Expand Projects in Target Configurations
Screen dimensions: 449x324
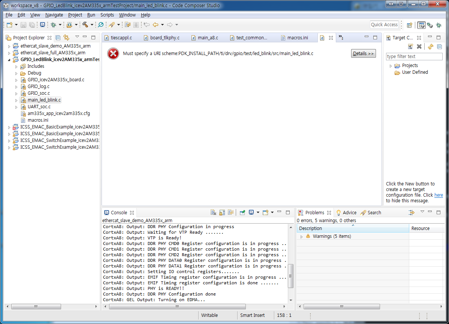point(391,66)
